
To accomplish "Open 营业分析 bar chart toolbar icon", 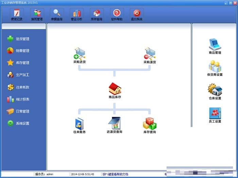I will coord(76,15).
